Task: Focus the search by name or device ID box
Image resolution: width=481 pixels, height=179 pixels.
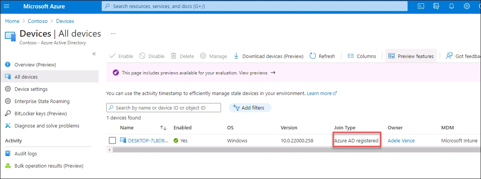Action: pos(164,108)
